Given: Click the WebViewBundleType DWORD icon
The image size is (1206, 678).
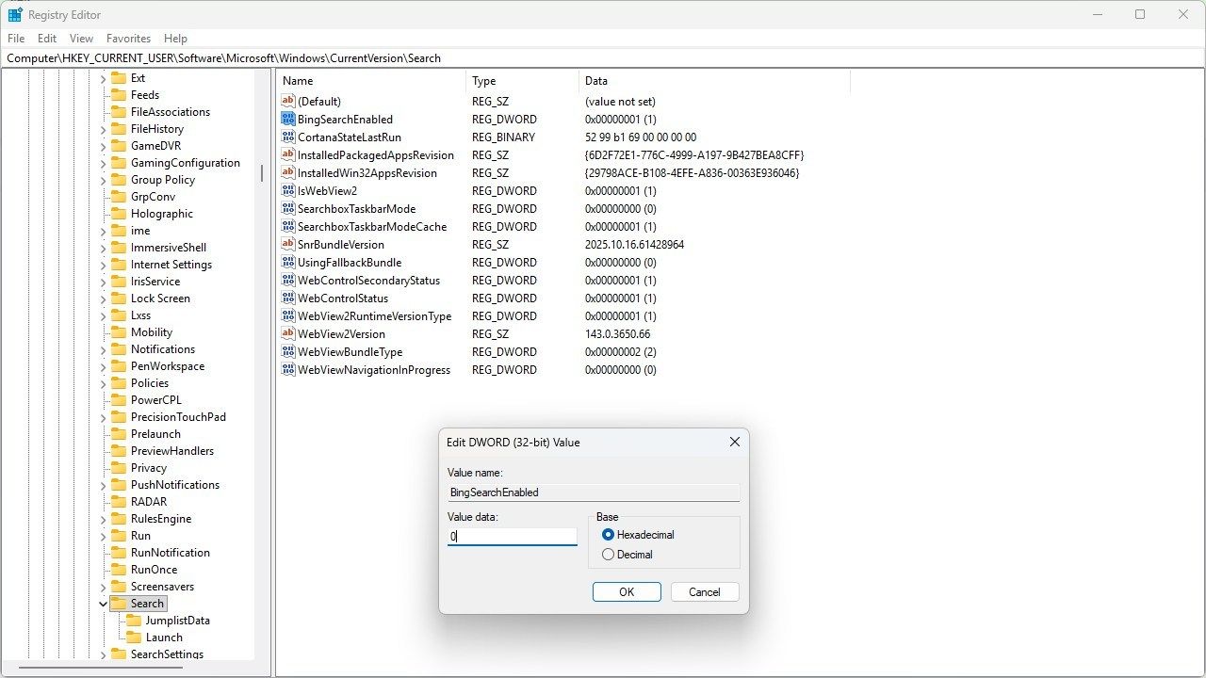Looking at the screenshot, I should click(288, 352).
